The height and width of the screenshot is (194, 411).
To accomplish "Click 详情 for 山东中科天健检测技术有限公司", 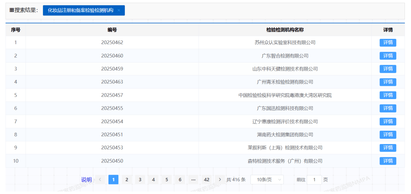I will click(388, 69).
